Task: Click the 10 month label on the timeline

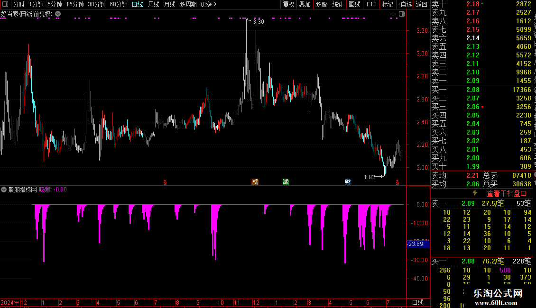Action: [x=221, y=302]
